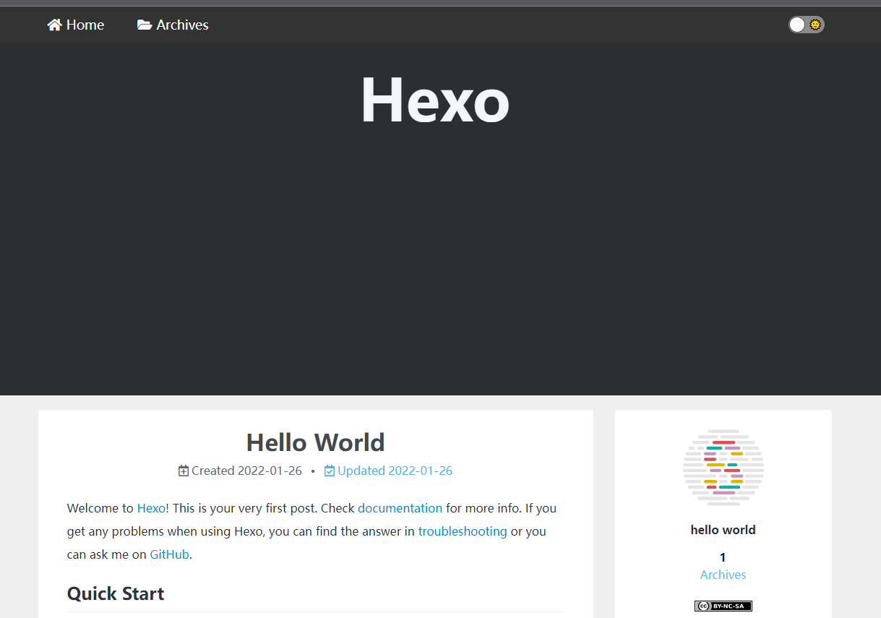Viewport: 881px width, 618px height.
Task: Open the Hello World post title
Action: [x=316, y=442]
